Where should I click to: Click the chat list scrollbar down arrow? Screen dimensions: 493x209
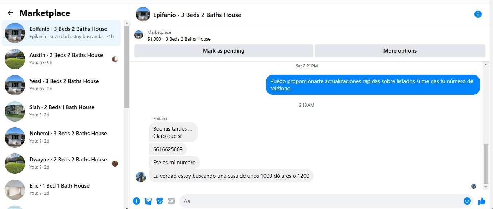tap(127, 208)
